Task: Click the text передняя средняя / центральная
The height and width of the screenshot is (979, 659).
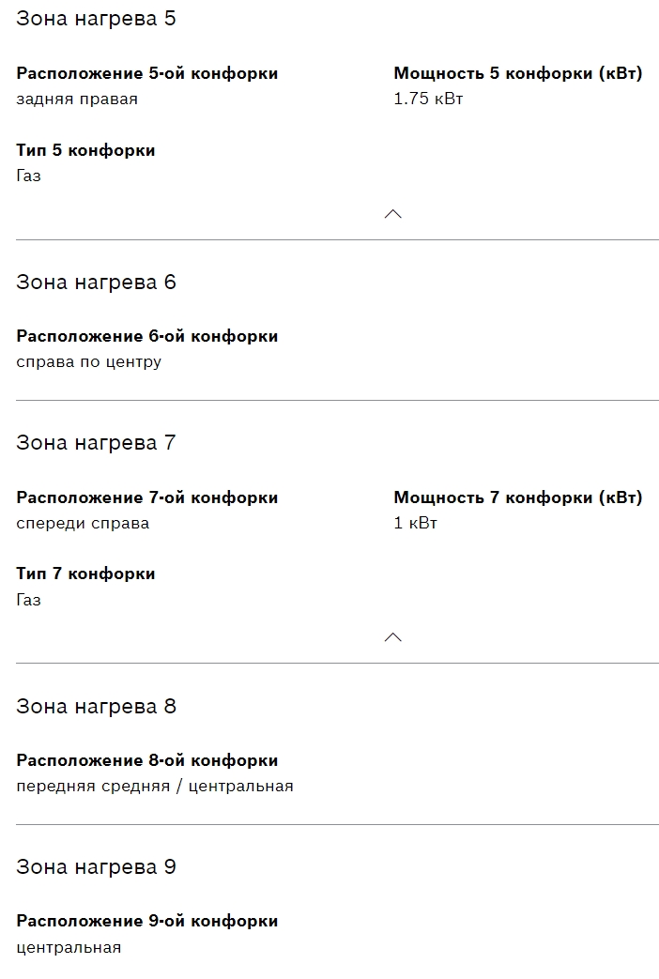Action: point(155,787)
